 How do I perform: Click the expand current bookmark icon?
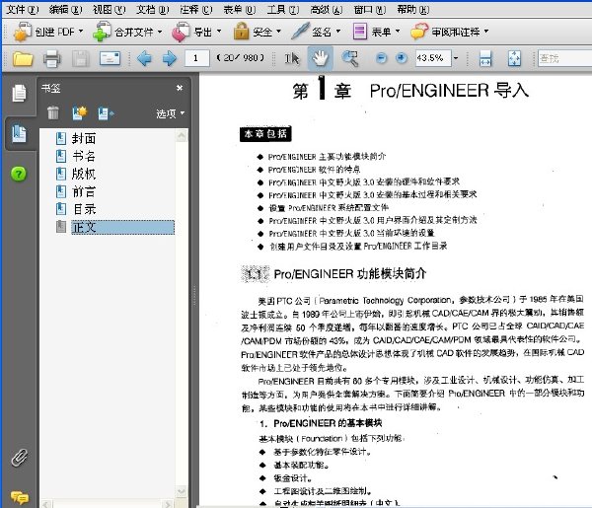(x=106, y=113)
